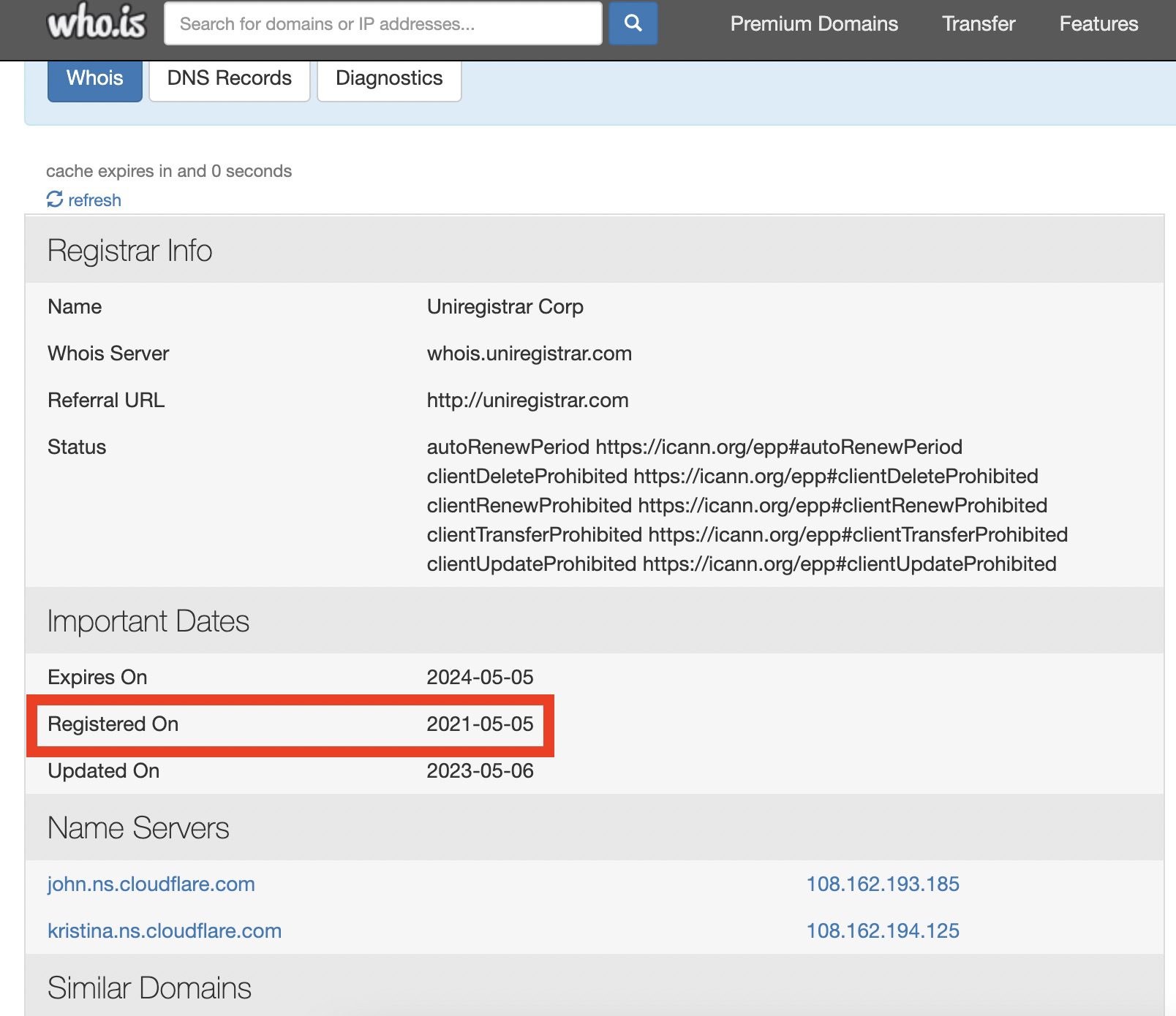Image resolution: width=1176 pixels, height=1016 pixels.
Task: Click the who.is logo
Action: 97,23
